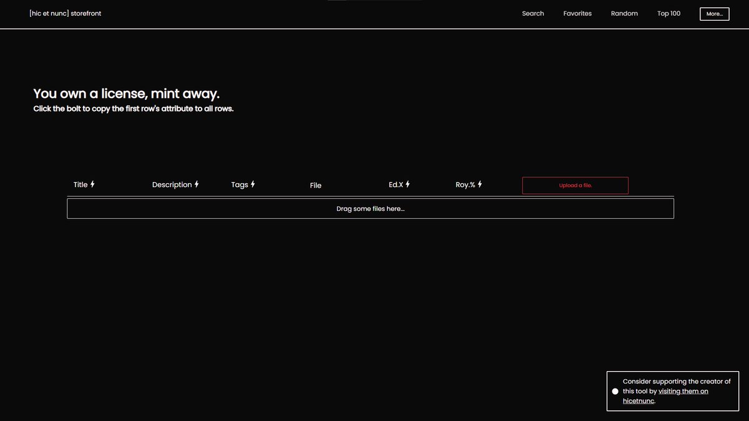Click the Title column header
The height and width of the screenshot is (421, 749).
(x=81, y=185)
